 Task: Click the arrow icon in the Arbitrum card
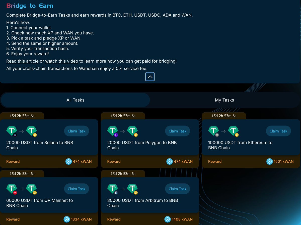click(123, 189)
